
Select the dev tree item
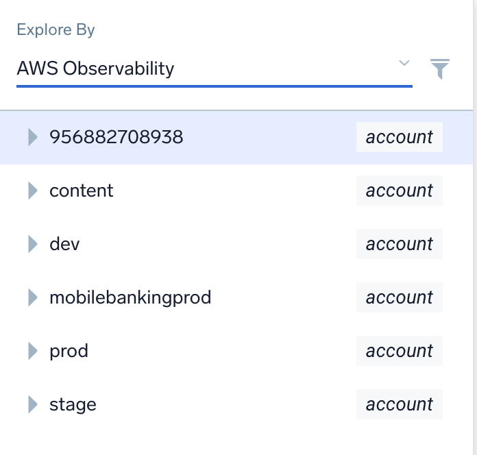[64, 244]
